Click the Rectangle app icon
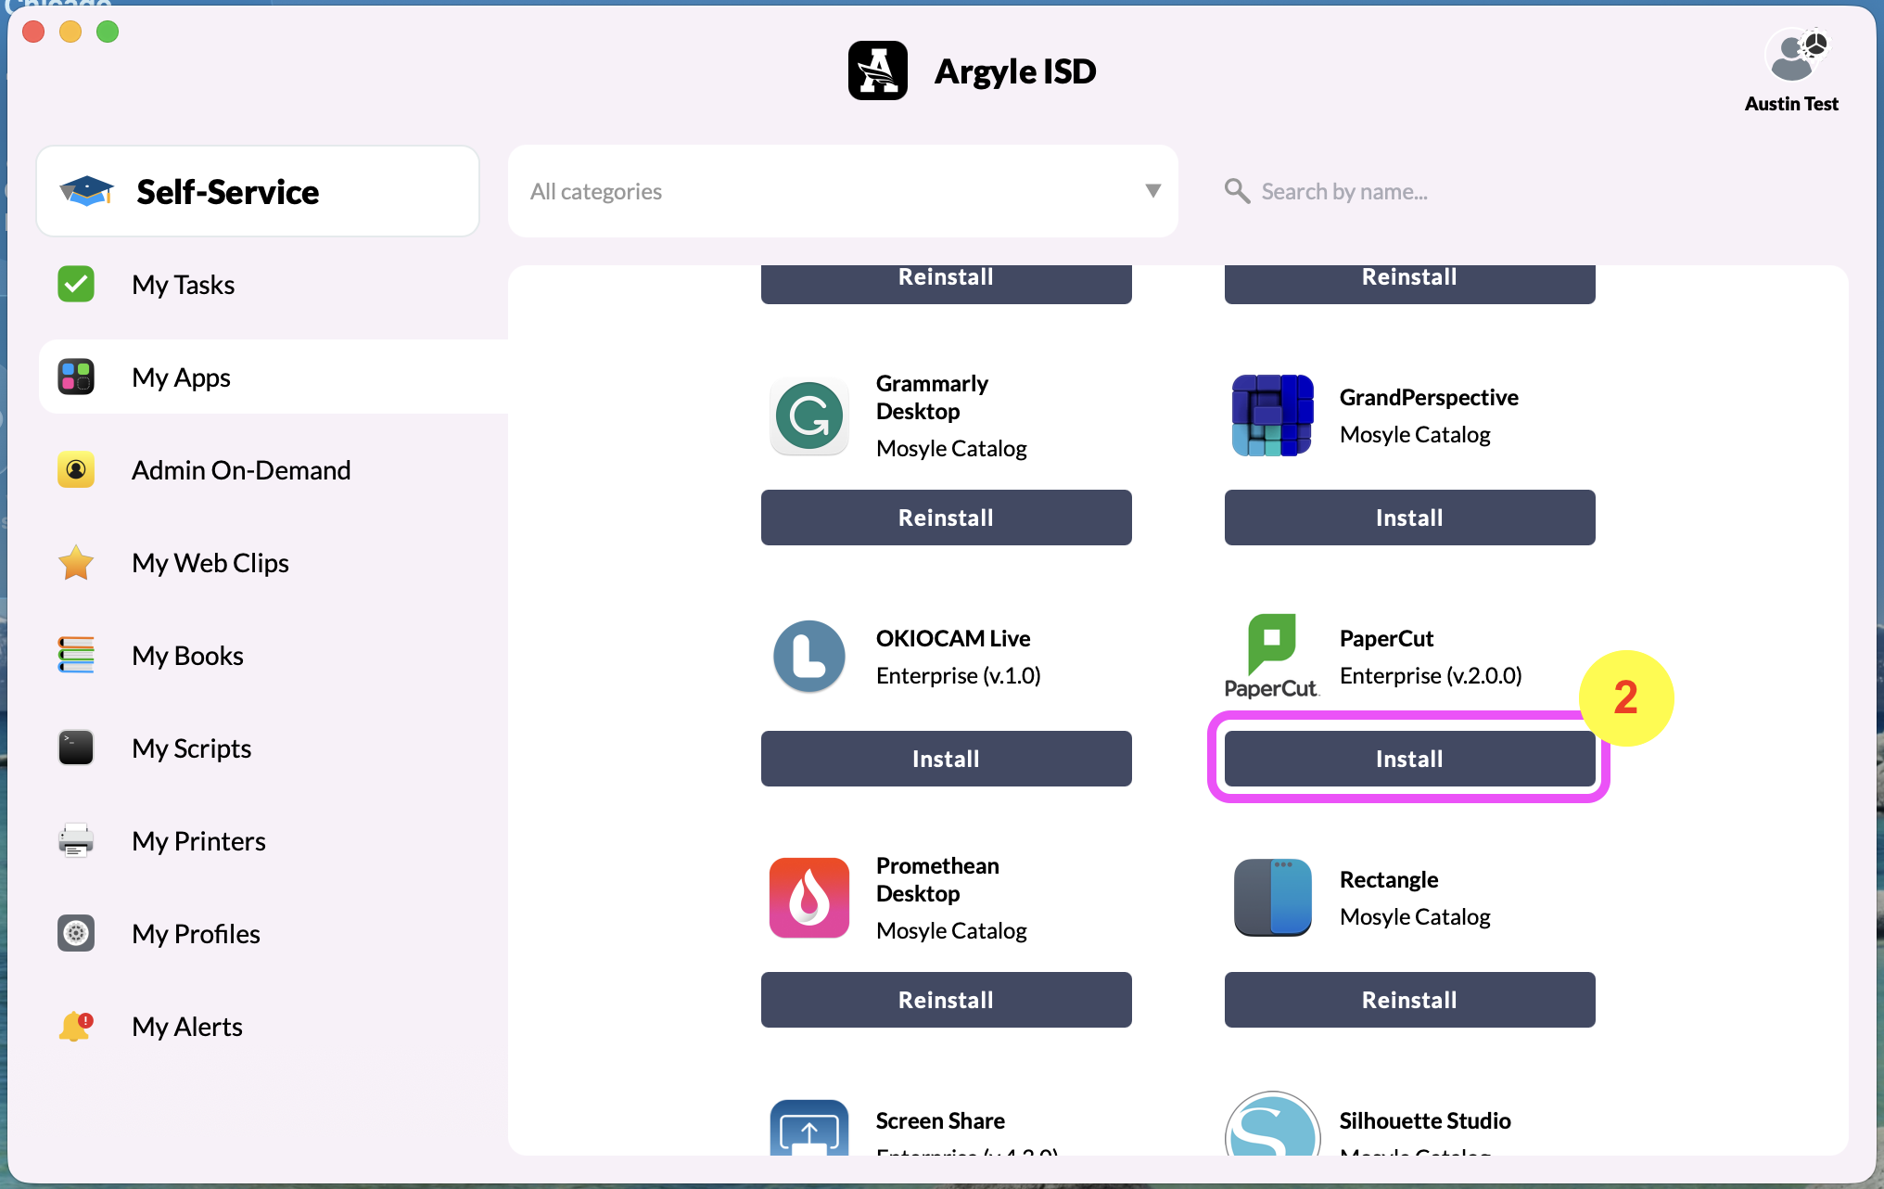The width and height of the screenshot is (1884, 1189). click(1272, 898)
